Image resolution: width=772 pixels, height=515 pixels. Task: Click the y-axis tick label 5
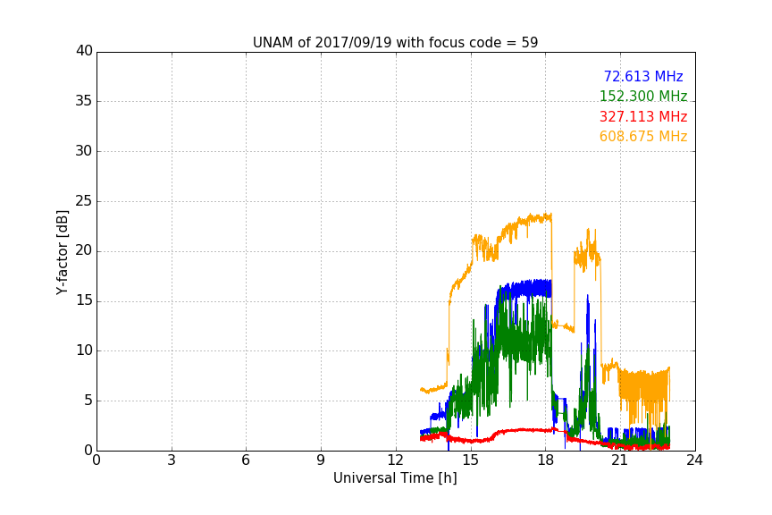(88, 401)
